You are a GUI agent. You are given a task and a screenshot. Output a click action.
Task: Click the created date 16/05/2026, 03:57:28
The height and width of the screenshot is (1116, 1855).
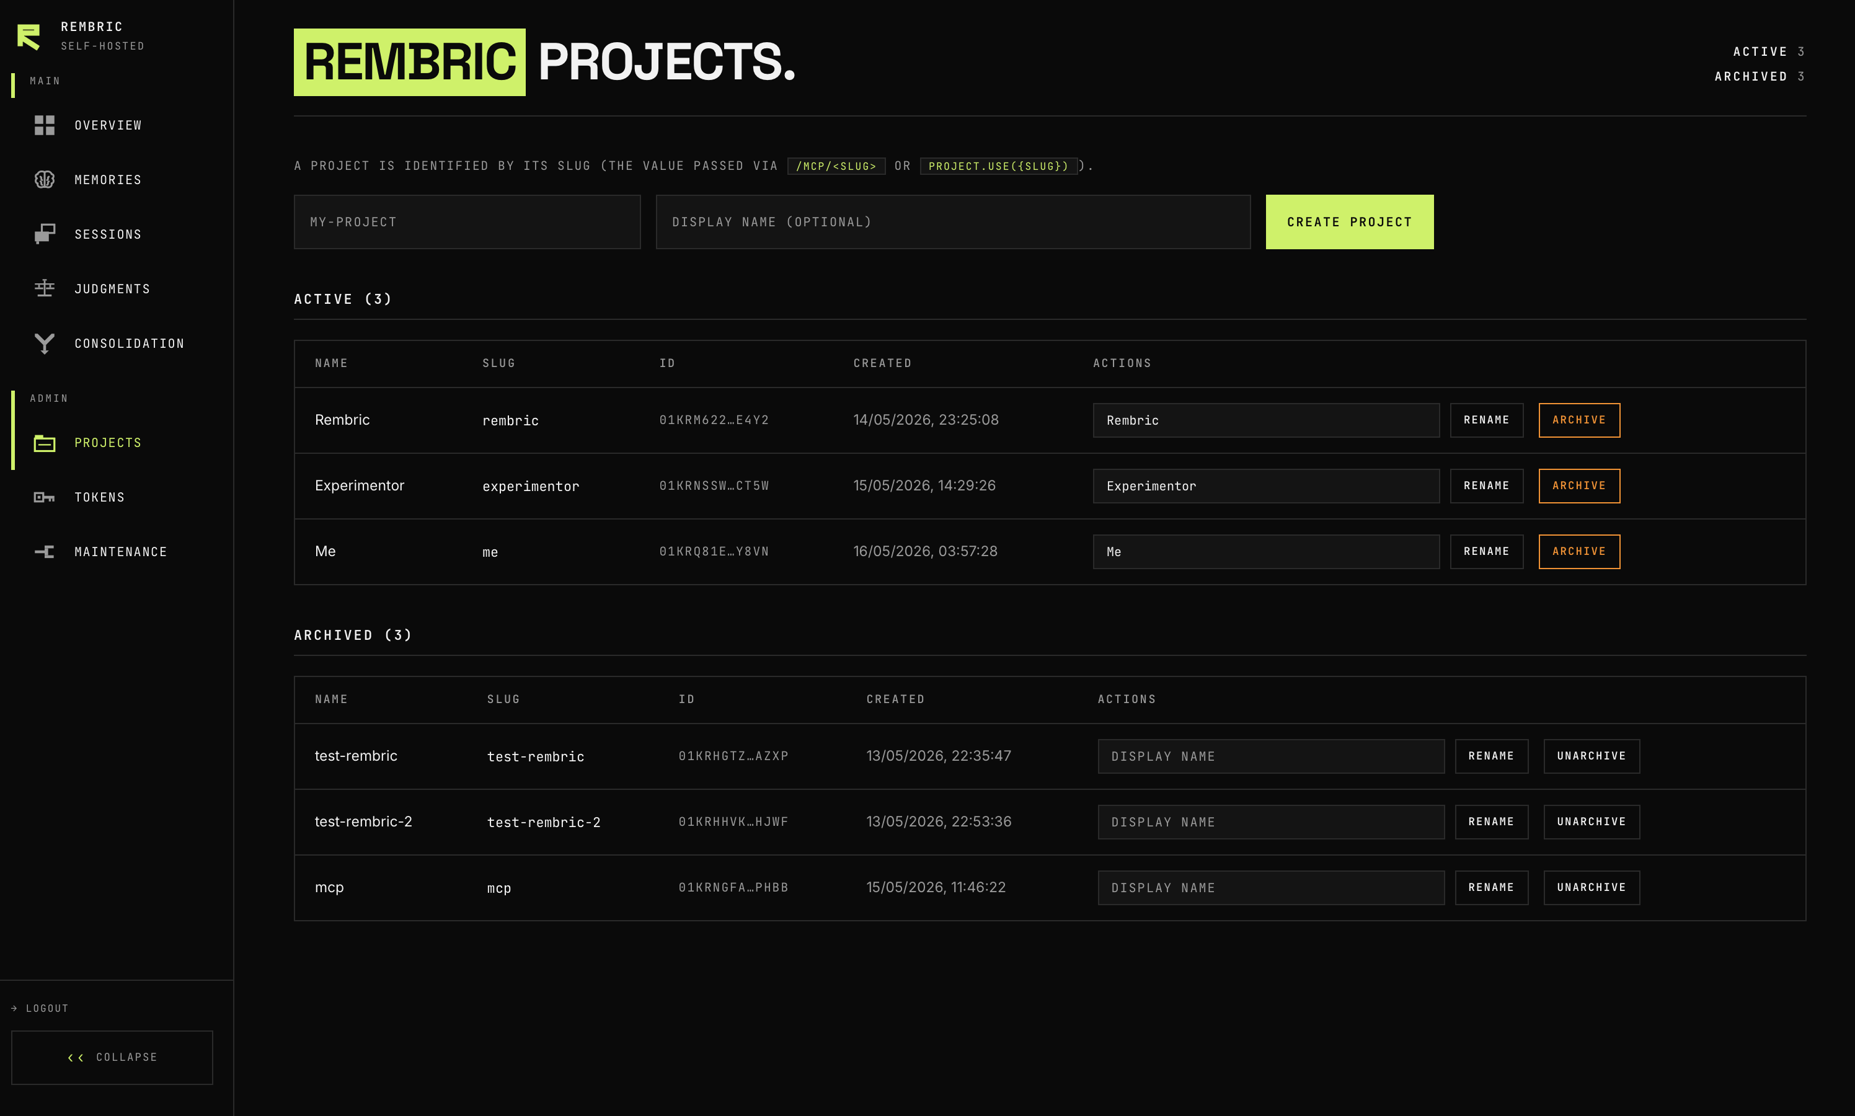pyautogui.click(x=925, y=551)
